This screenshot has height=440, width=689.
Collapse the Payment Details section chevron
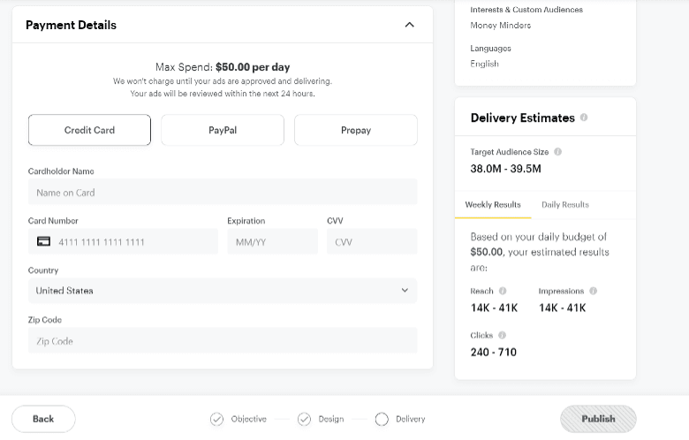(409, 25)
